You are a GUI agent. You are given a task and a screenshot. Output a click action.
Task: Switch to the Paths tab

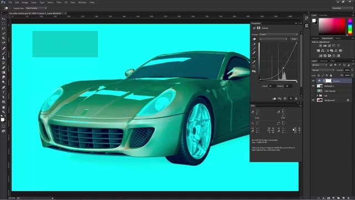coord(332,61)
